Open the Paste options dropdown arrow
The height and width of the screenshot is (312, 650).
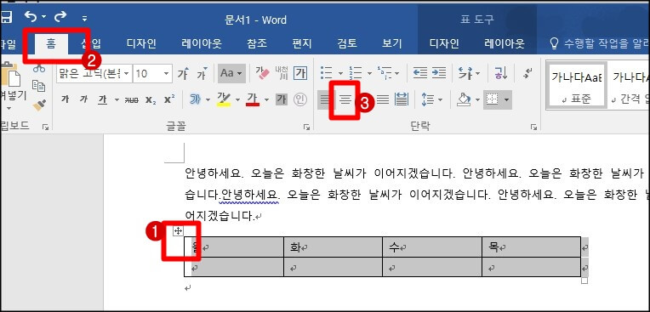(9, 109)
